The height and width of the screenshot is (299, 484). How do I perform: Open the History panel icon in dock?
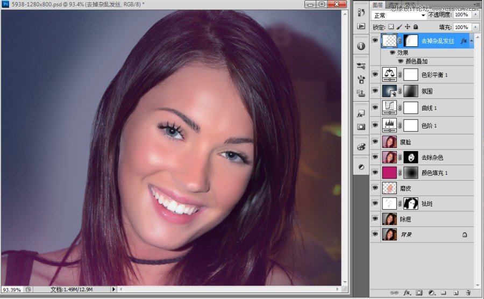tap(361, 13)
